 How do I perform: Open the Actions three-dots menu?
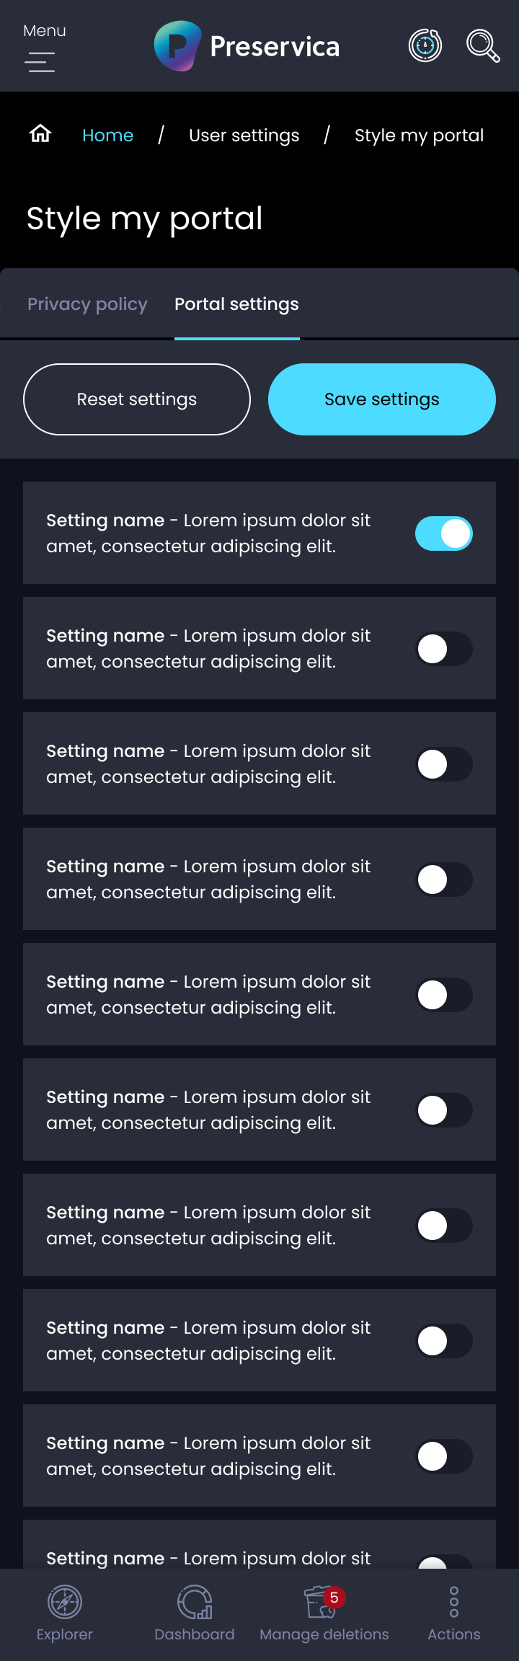pos(454,1602)
